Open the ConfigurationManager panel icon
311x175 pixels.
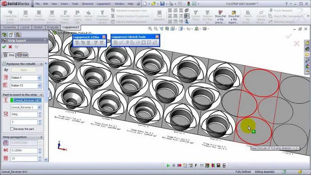point(18,34)
